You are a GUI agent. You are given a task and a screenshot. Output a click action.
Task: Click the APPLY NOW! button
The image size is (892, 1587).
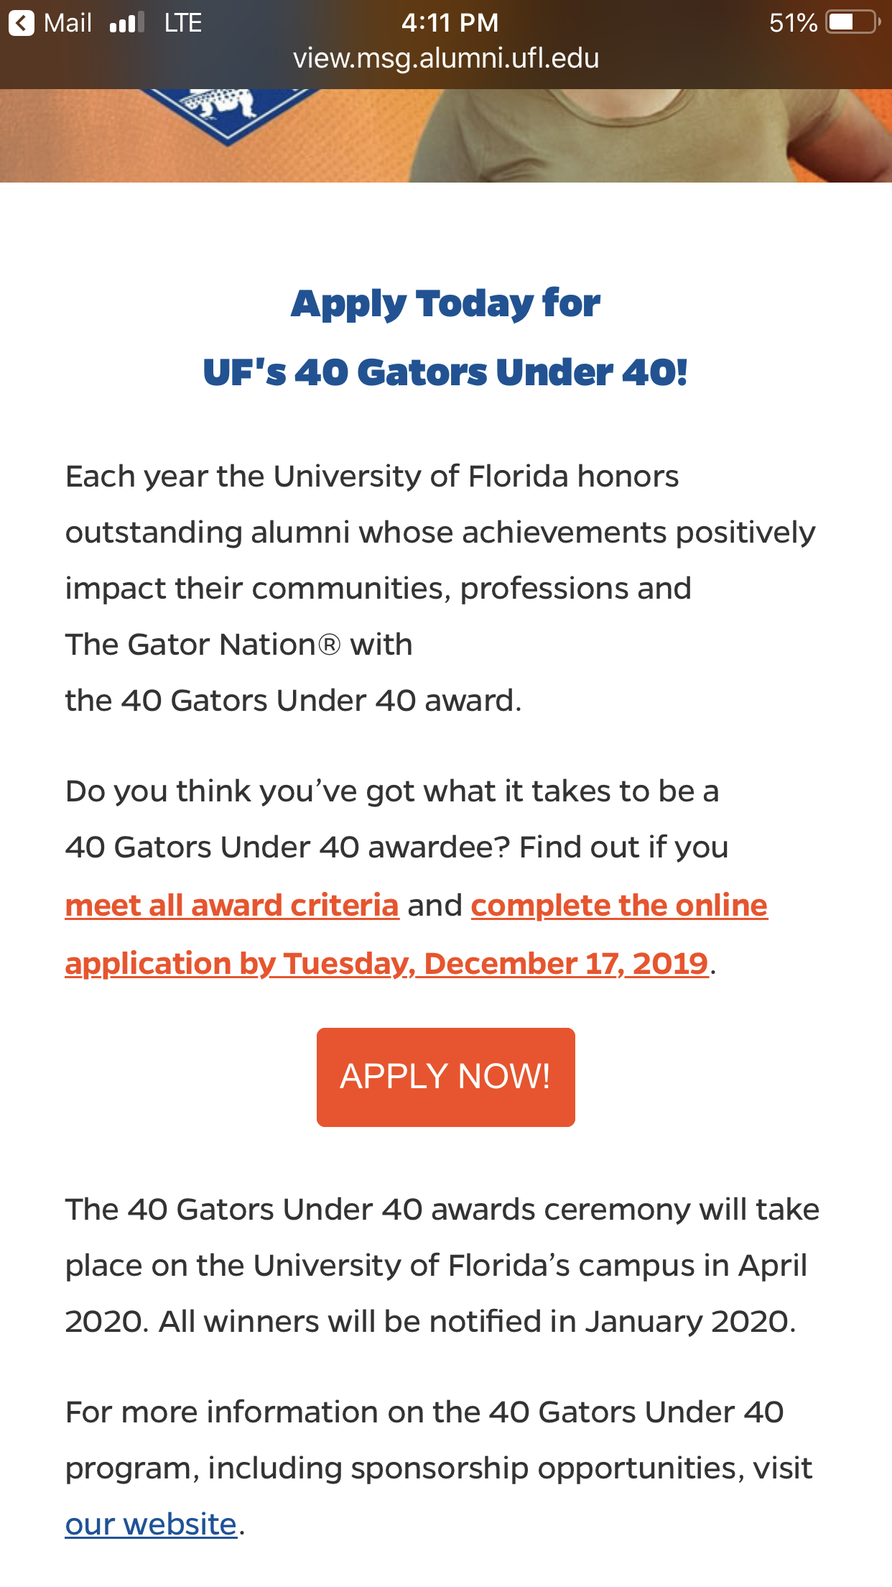tap(445, 1077)
